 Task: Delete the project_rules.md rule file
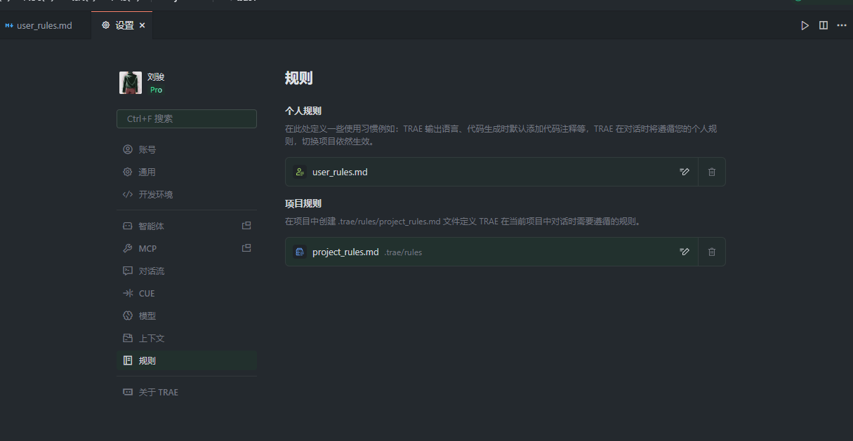click(x=712, y=252)
